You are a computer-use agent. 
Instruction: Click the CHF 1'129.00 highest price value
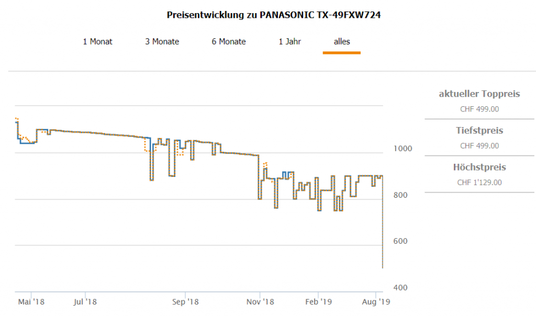(479, 183)
